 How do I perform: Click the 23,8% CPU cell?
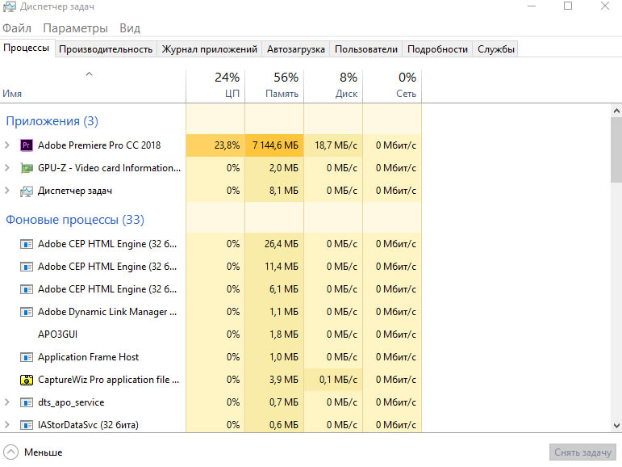pos(215,145)
